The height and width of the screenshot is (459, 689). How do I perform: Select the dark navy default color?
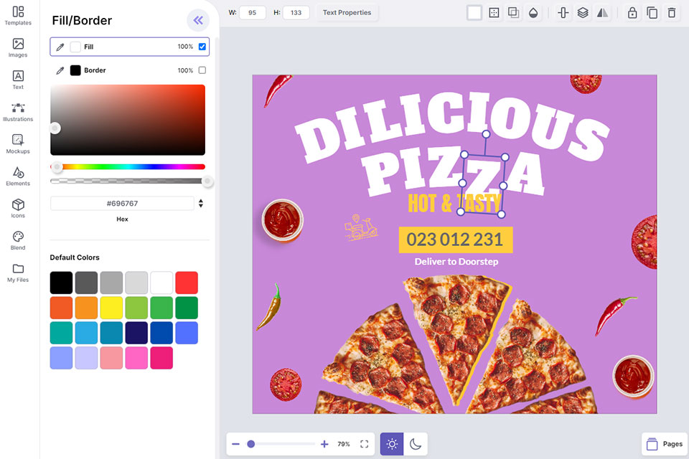coord(136,333)
